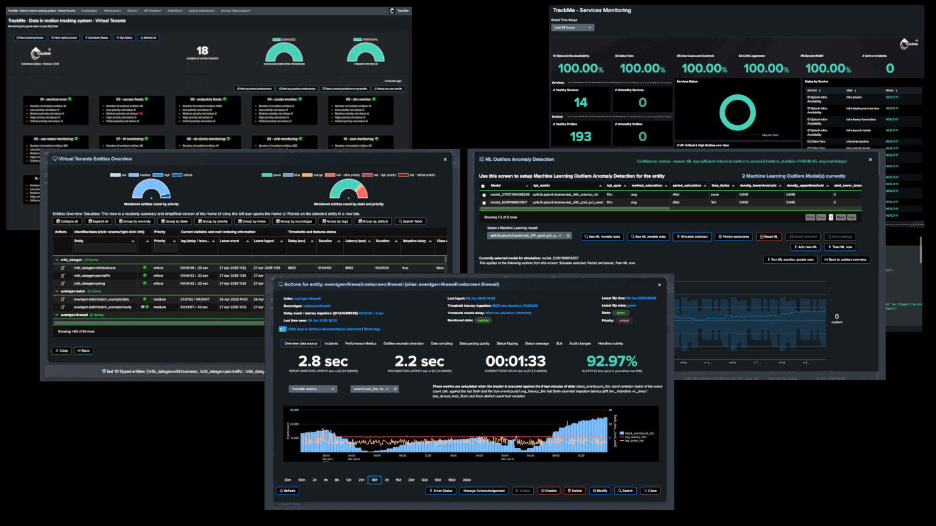
Task: Select checkbox for model_275701134038206
Action: (x=484, y=195)
